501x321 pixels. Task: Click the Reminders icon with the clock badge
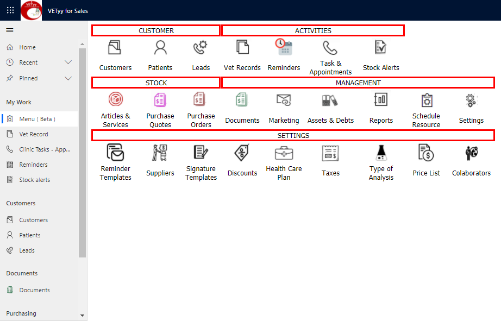pyautogui.click(x=284, y=47)
